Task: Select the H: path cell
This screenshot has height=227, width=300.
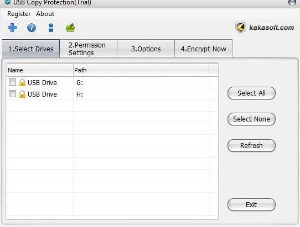Action: pyautogui.click(x=141, y=94)
